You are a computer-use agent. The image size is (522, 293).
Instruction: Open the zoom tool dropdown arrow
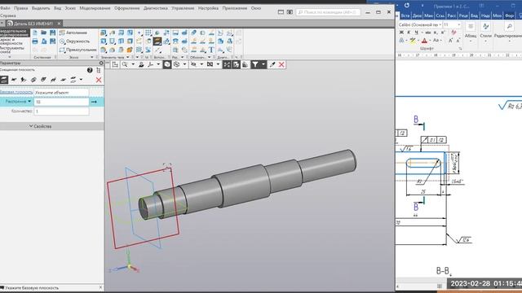click(133, 64)
